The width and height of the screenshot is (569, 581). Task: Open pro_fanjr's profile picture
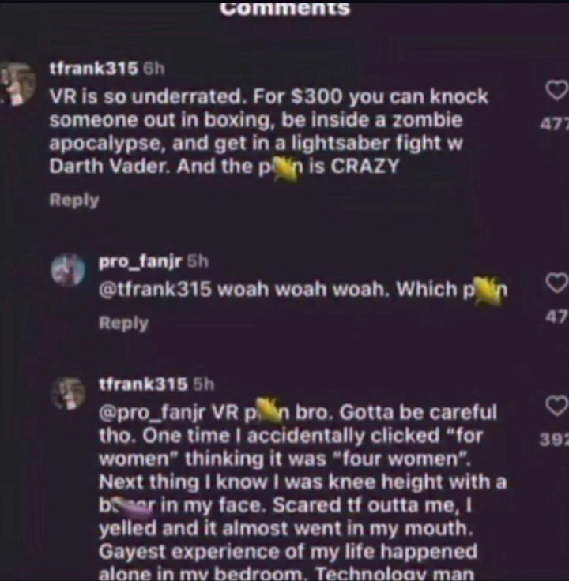[68, 270]
